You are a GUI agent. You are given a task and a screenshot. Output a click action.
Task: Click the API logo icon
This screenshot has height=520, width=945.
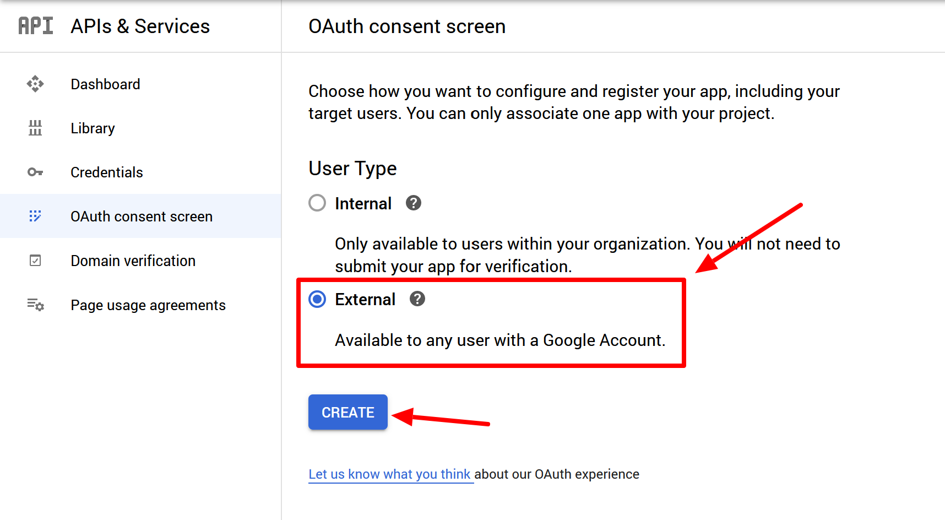pyautogui.click(x=36, y=26)
